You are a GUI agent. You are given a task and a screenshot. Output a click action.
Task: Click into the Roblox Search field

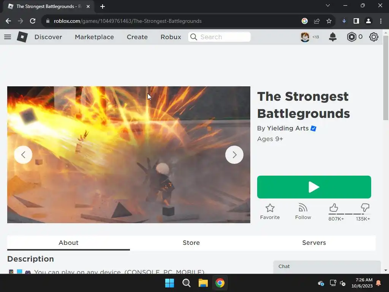pos(219,37)
